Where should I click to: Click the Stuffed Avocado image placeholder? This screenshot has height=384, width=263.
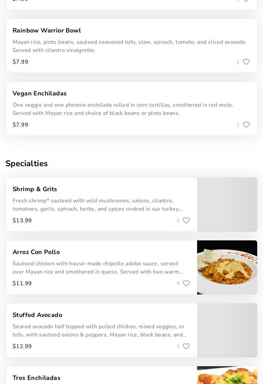[x=227, y=330]
